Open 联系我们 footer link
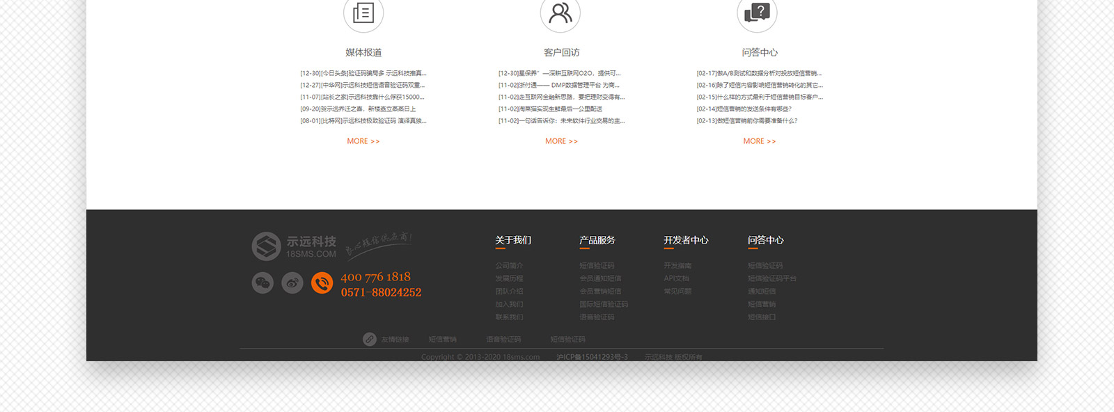Image resolution: width=1114 pixels, height=412 pixels. coord(509,317)
